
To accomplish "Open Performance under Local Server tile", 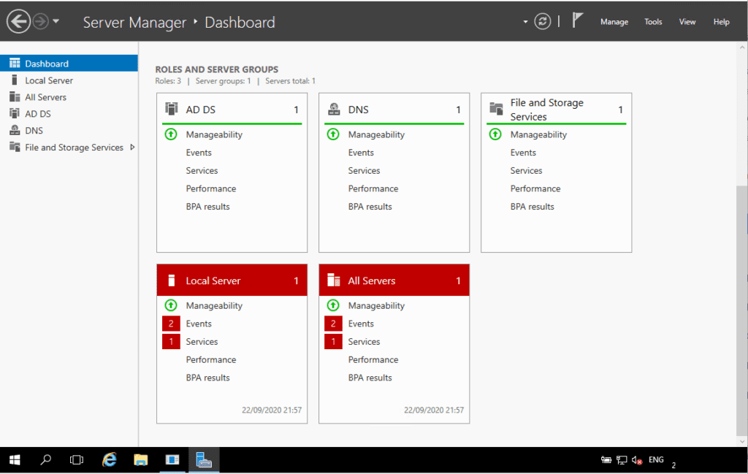I will (211, 359).
